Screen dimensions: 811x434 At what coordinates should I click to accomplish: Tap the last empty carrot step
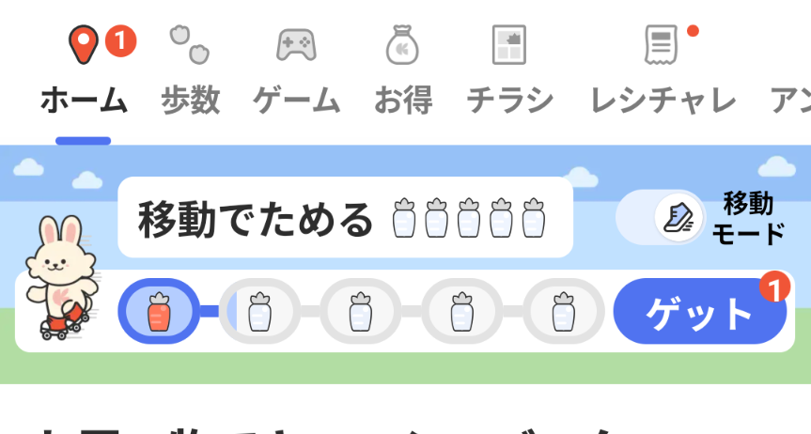pyautogui.click(x=564, y=311)
